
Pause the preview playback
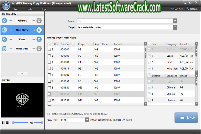click(x=3, y=123)
